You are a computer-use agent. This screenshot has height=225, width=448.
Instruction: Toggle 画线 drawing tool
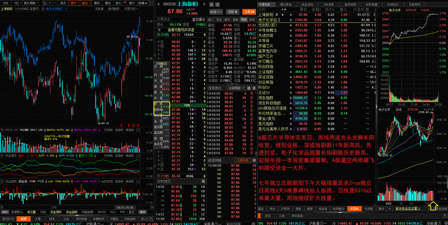pos(108,3)
